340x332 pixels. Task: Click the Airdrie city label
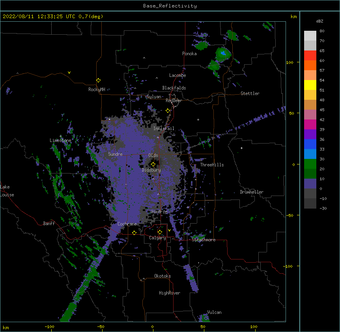click(159, 212)
